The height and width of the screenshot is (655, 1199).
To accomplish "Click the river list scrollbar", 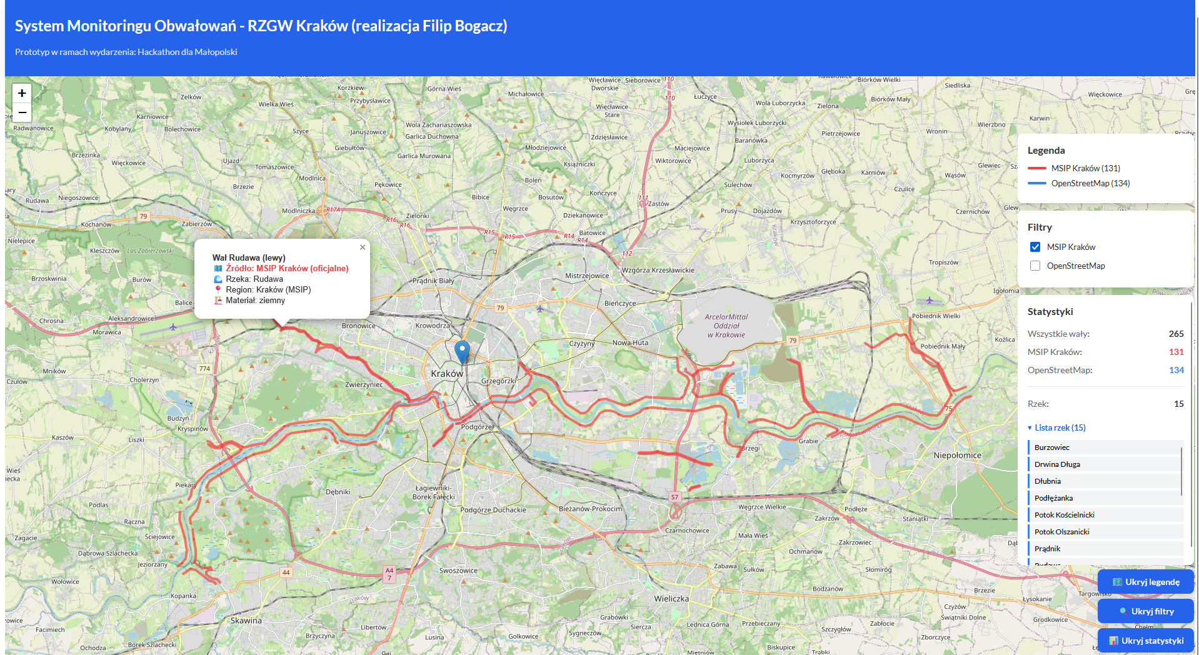I will 1181,471.
